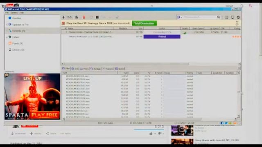Image resolution: width=262 pixels, height=147 pixels.
Task: Expand the Upgrade to Pro node
Action: (x=7, y=24)
